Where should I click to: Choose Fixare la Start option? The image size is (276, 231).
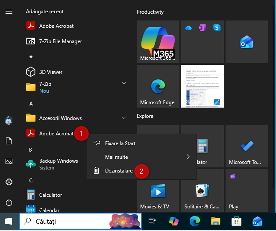click(120, 143)
